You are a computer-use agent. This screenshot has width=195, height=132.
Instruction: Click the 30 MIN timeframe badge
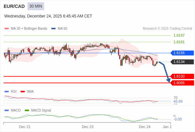[36, 6]
